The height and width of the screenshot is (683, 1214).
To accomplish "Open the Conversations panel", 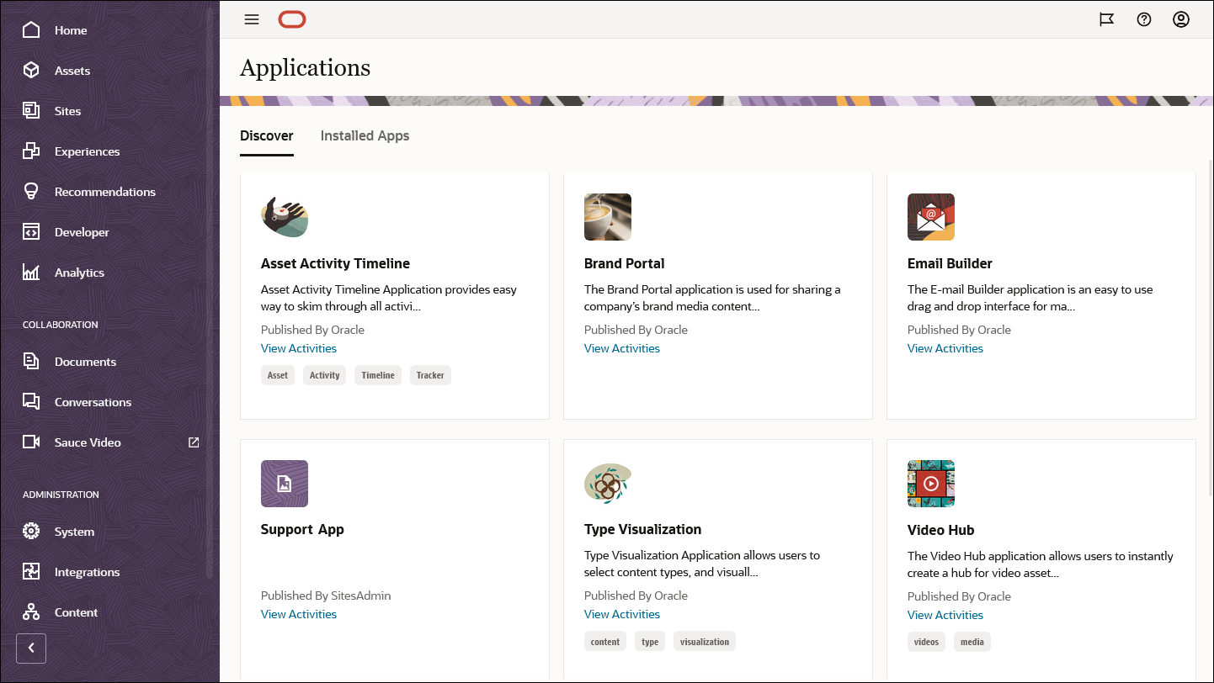I will pyautogui.click(x=94, y=401).
